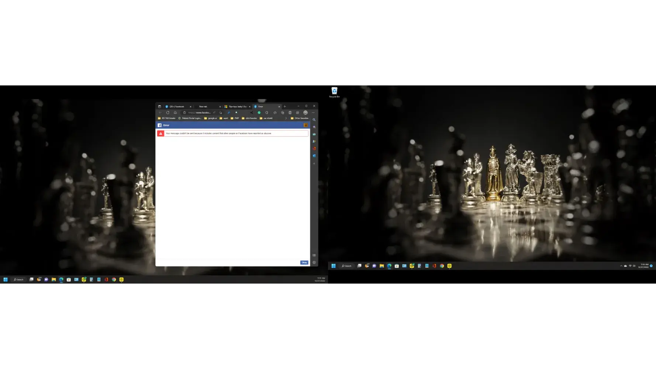Open the volume control in system tray
Viewport: 656px width, 369px height.
(634, 266)
